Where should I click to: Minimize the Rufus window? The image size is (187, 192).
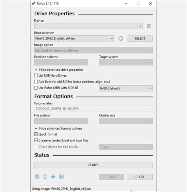pos(126,4)
